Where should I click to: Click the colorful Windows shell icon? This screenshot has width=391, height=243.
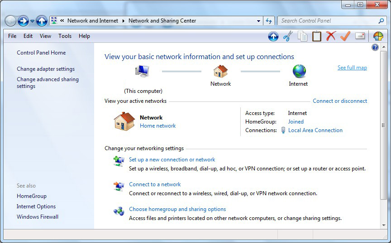coord(378,36)
